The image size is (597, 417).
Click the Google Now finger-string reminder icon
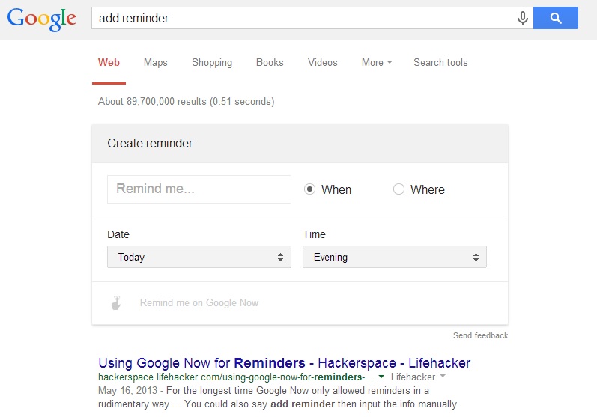116,303
